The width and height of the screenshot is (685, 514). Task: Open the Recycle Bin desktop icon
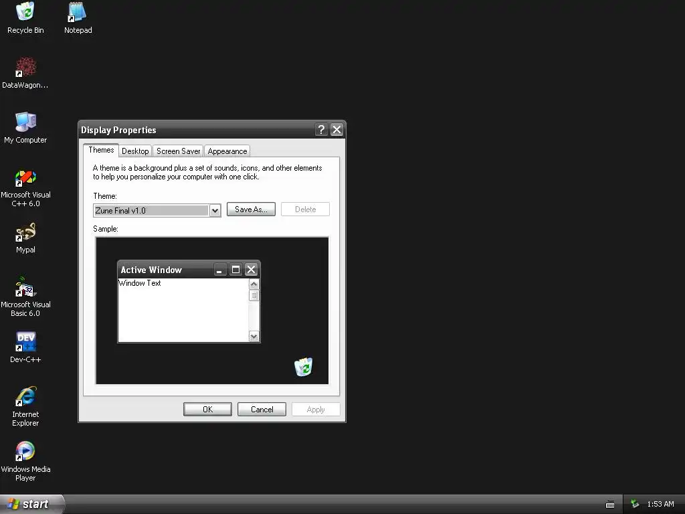25,18
